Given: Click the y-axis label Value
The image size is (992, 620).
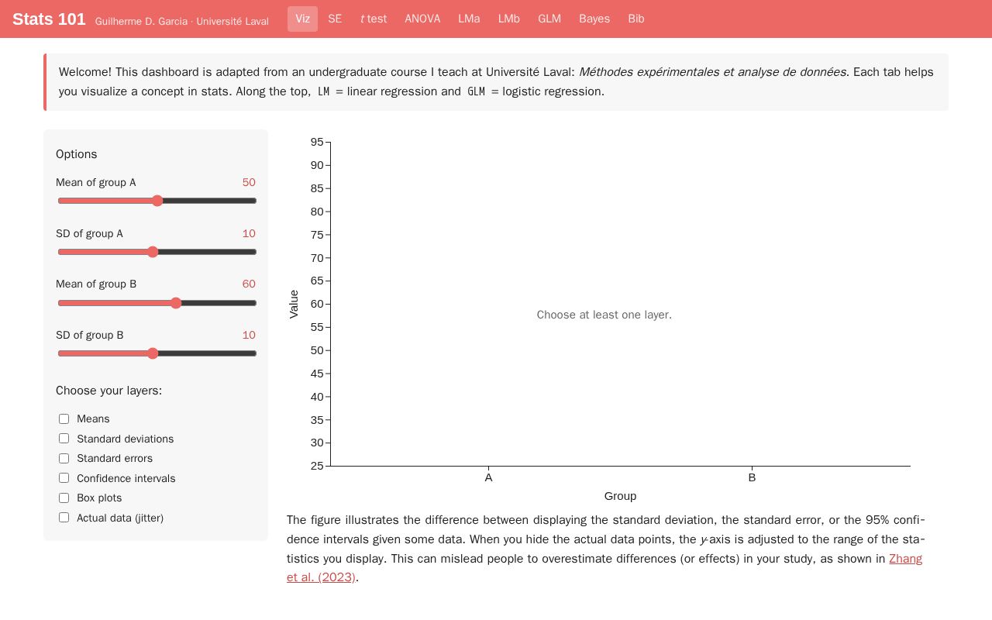Looking at the screenshot, I should 294,304.
